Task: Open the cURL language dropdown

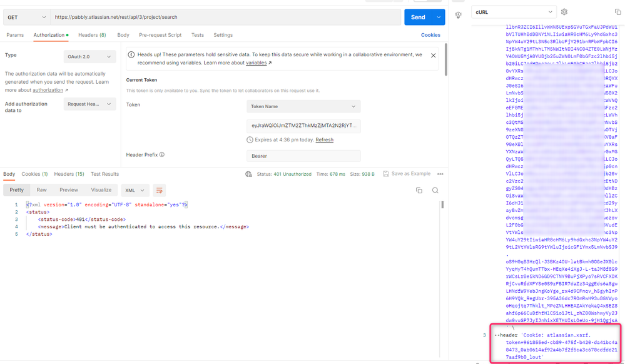Action: pos(514,12)
